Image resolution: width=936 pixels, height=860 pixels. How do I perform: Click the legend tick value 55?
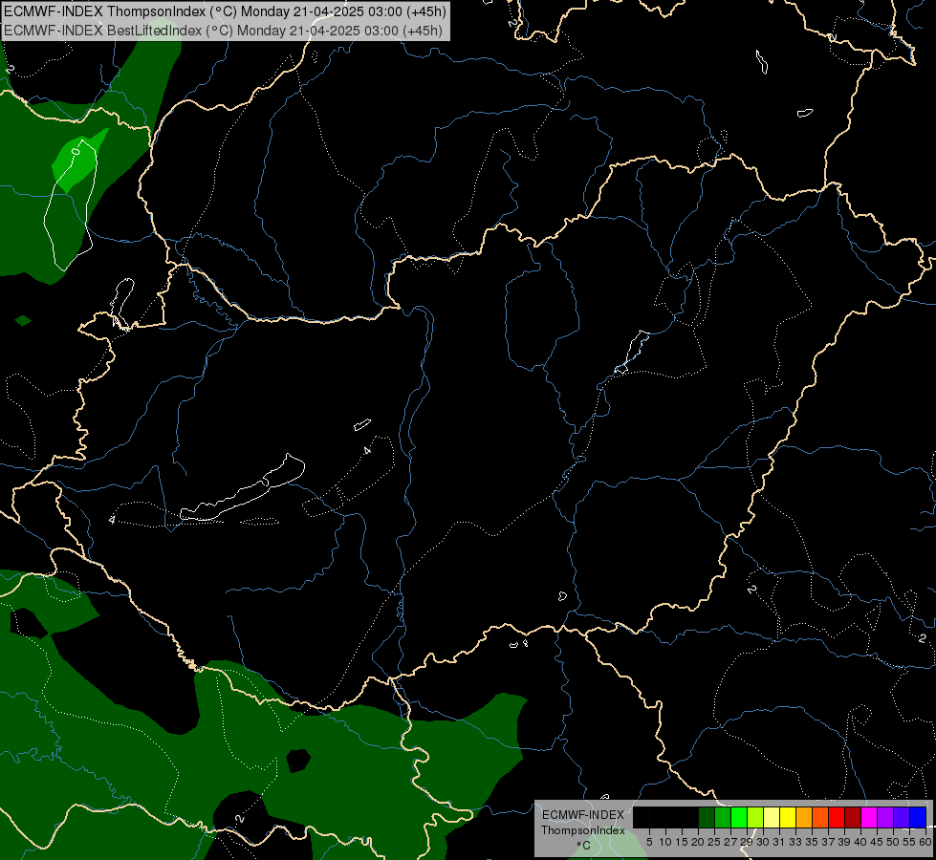click(x=908, y=842)
